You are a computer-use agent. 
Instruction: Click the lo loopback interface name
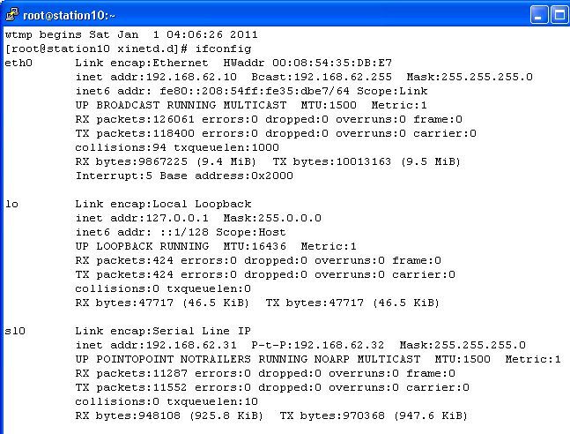point(11,204)
